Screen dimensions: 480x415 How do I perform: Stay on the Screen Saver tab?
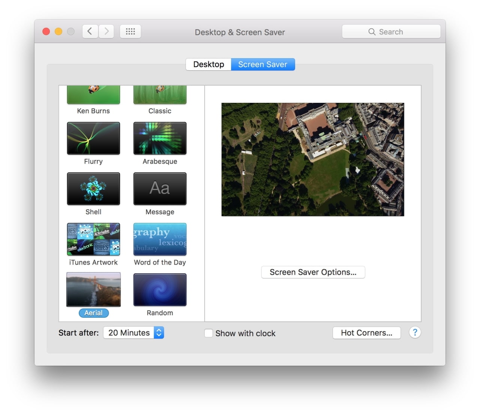coord(263,64)
